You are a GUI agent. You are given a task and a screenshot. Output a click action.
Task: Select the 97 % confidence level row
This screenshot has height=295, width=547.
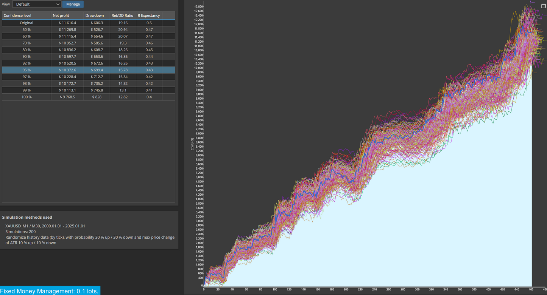coord(89,77)
